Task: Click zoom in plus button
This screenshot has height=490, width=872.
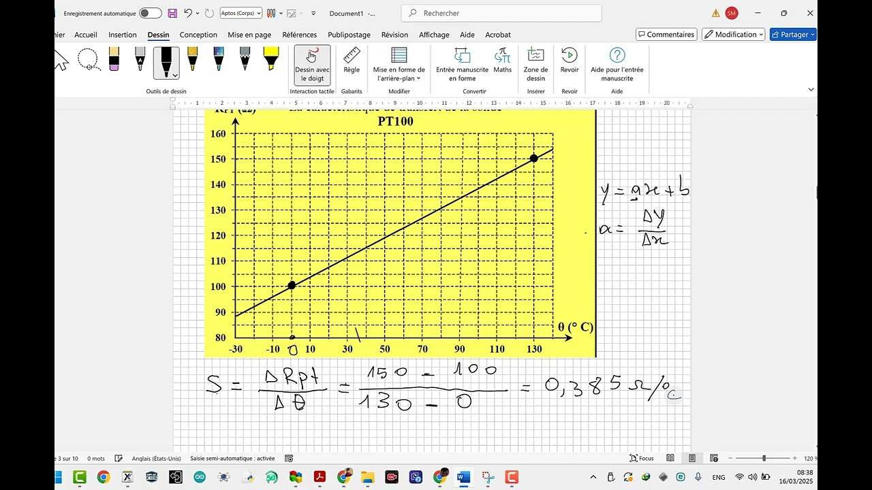Action: pyautogui.click(x=795, y=459)
